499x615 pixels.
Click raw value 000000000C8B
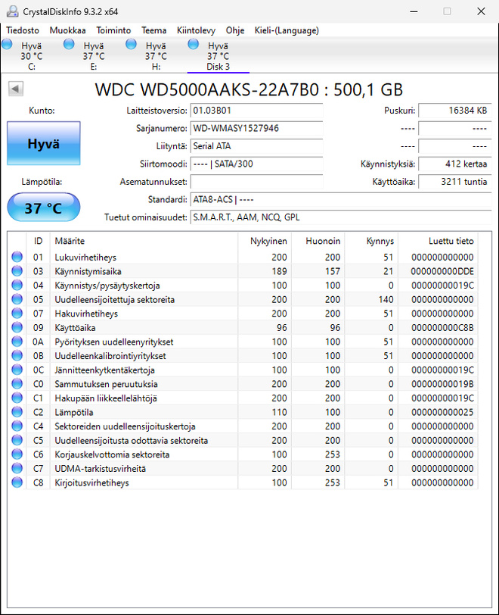442,328
